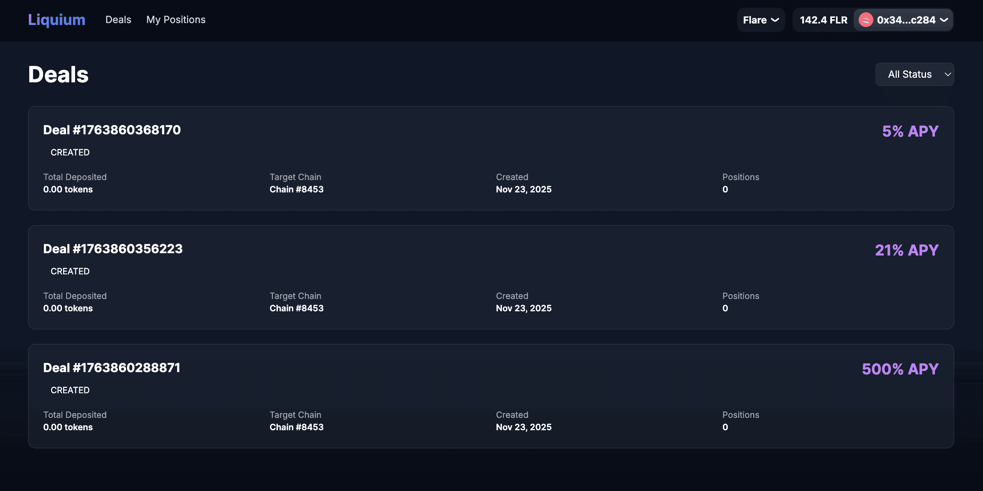Open the Deals nav item

[x=118, y=20]
